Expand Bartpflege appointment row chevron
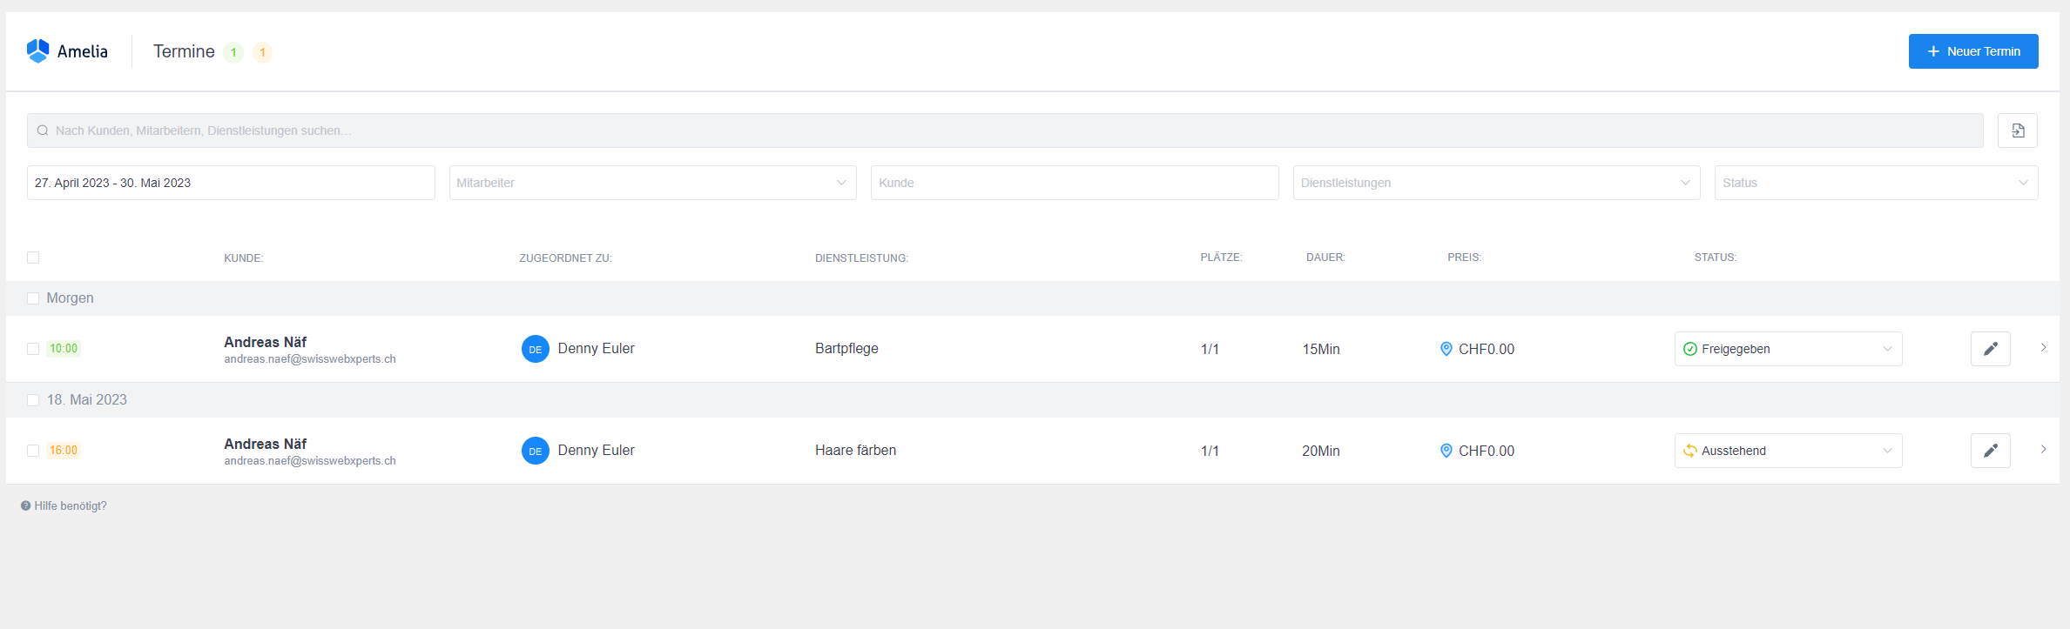 point(2043,348)
